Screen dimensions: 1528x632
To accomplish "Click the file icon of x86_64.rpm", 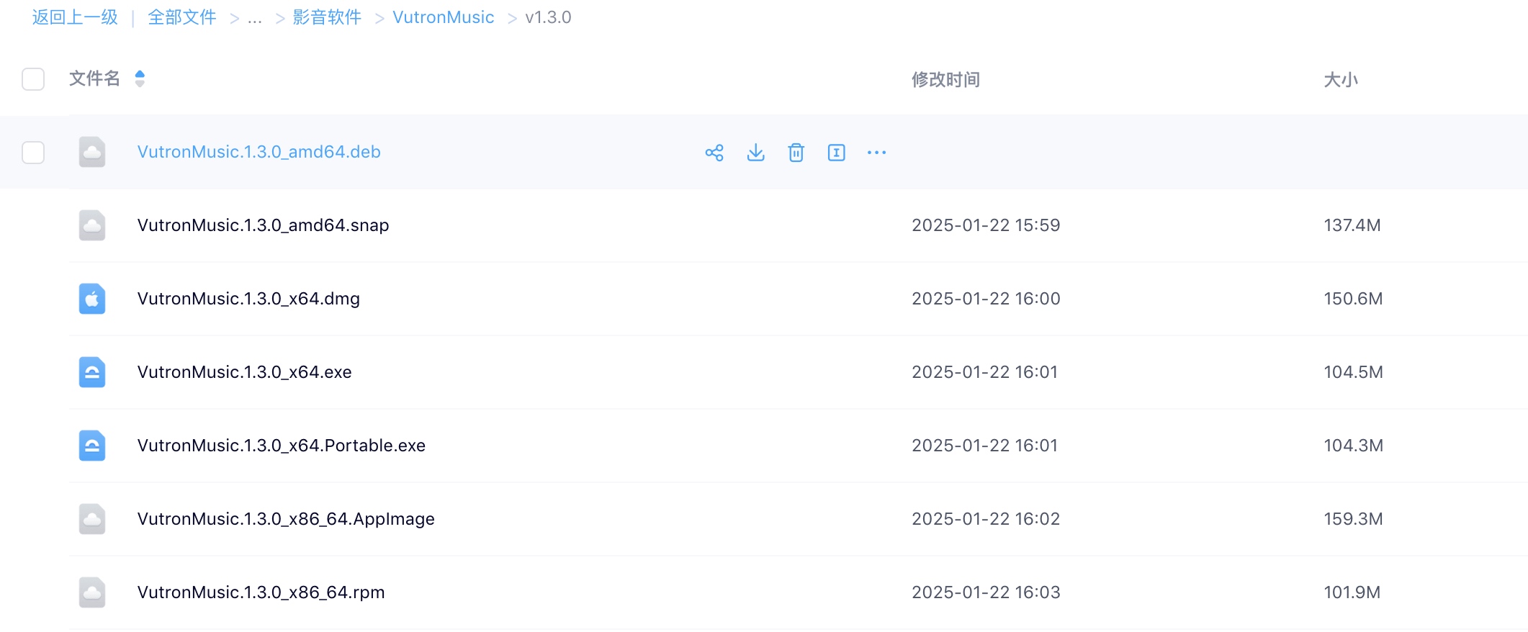I will [x=92, y=592].
